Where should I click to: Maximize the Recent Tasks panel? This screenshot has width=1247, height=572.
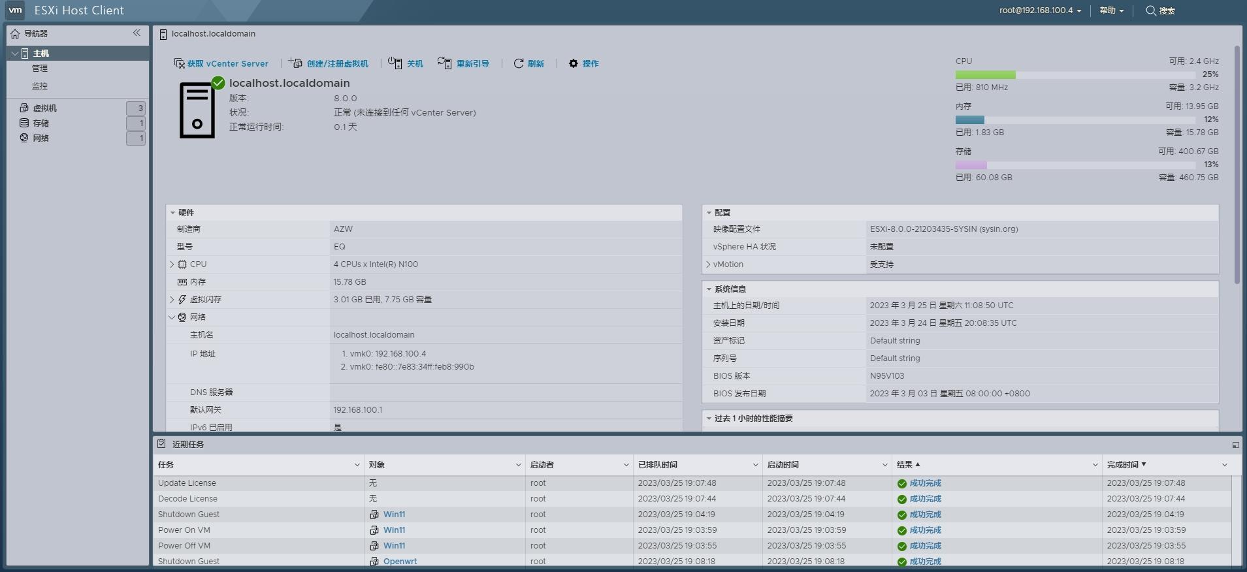coord(1235,445)
